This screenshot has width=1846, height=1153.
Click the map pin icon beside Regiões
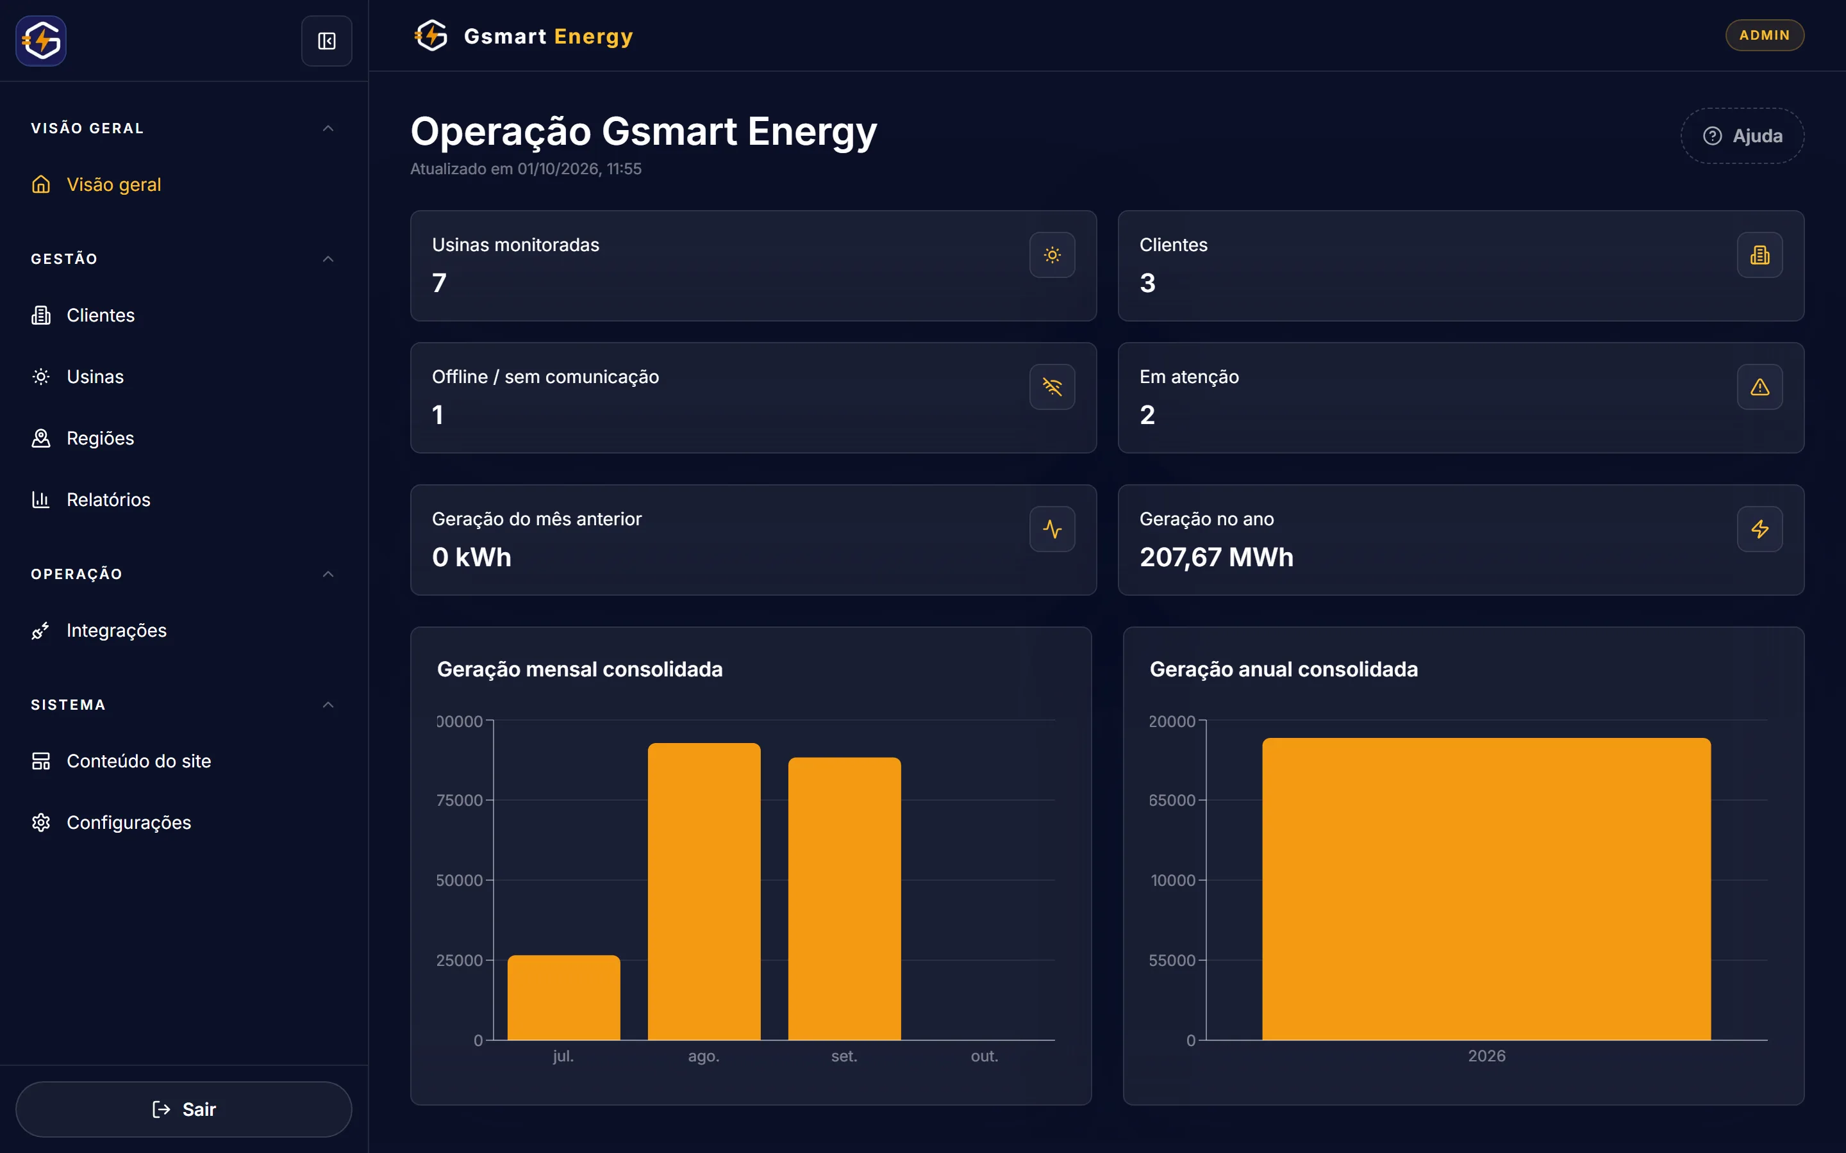pyautogui.click(x=41, y=439)
